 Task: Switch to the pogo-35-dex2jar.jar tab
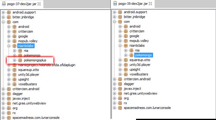pyautogui.click(x=133, y=4)
